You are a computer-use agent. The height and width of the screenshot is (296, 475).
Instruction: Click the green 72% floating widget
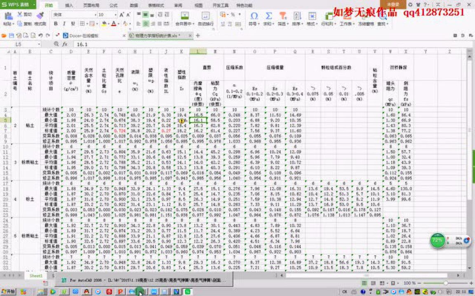437,240
